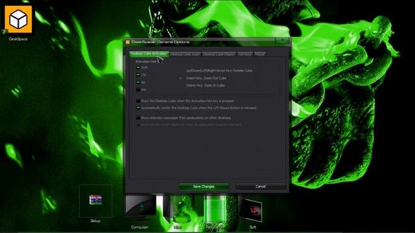Open the Setup archive icon
The width and height of the screenshot is (415, 233).
pyautogui.click(x=95, y=200)
